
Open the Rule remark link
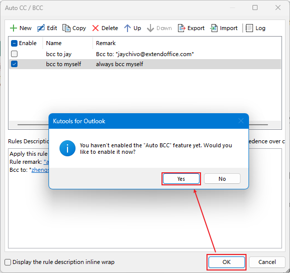pyautogui.click(x=46, y=162)
